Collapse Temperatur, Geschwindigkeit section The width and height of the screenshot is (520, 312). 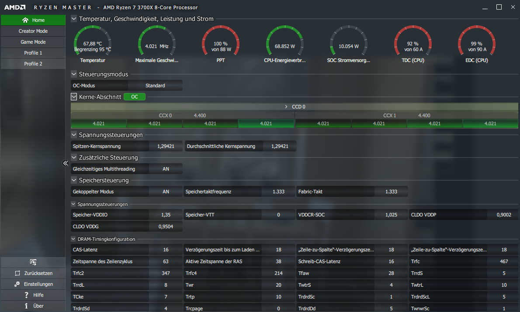(74, 19)
